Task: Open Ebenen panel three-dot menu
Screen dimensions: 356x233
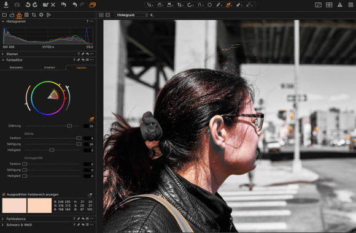Action: coord(91,54)
